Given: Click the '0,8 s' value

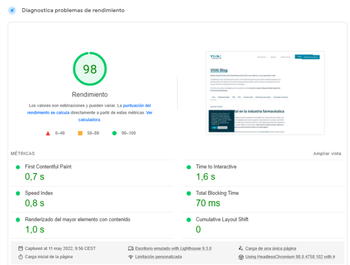Looking at the screenshot, I should [35, 203].
